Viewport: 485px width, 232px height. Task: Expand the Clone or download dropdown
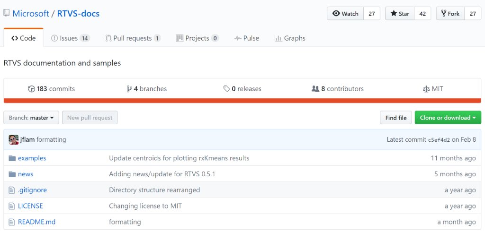pos(448,118)
